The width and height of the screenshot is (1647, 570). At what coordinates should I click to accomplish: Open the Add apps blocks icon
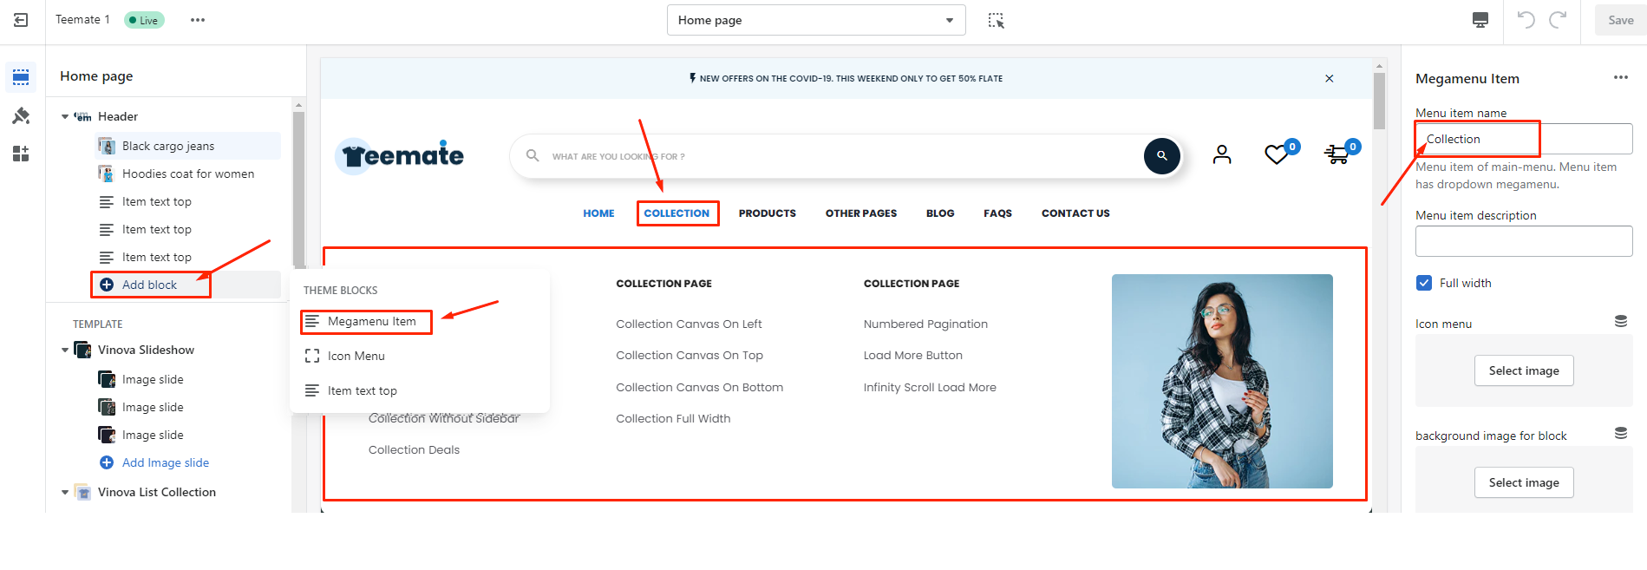point(21,154)
